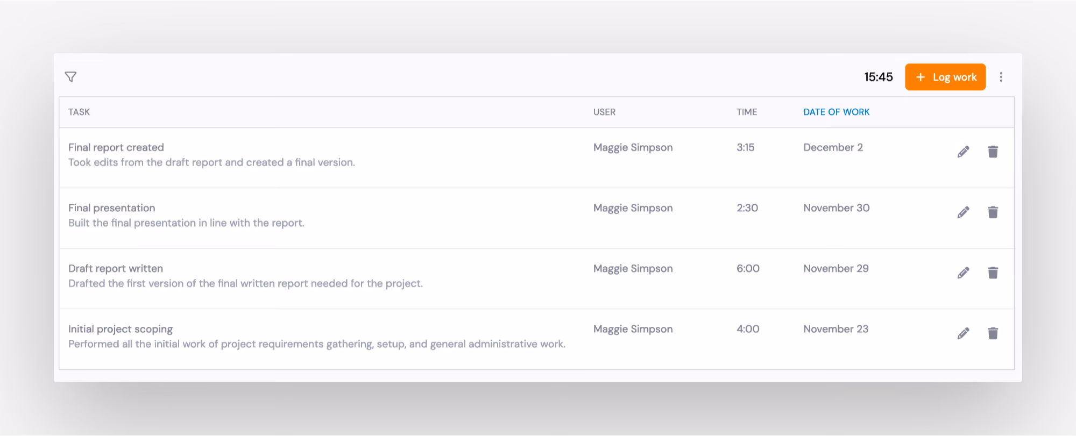1076x436 pixels.
Task: Edit the Final report created entry
Action: click(x=964, y=152)
